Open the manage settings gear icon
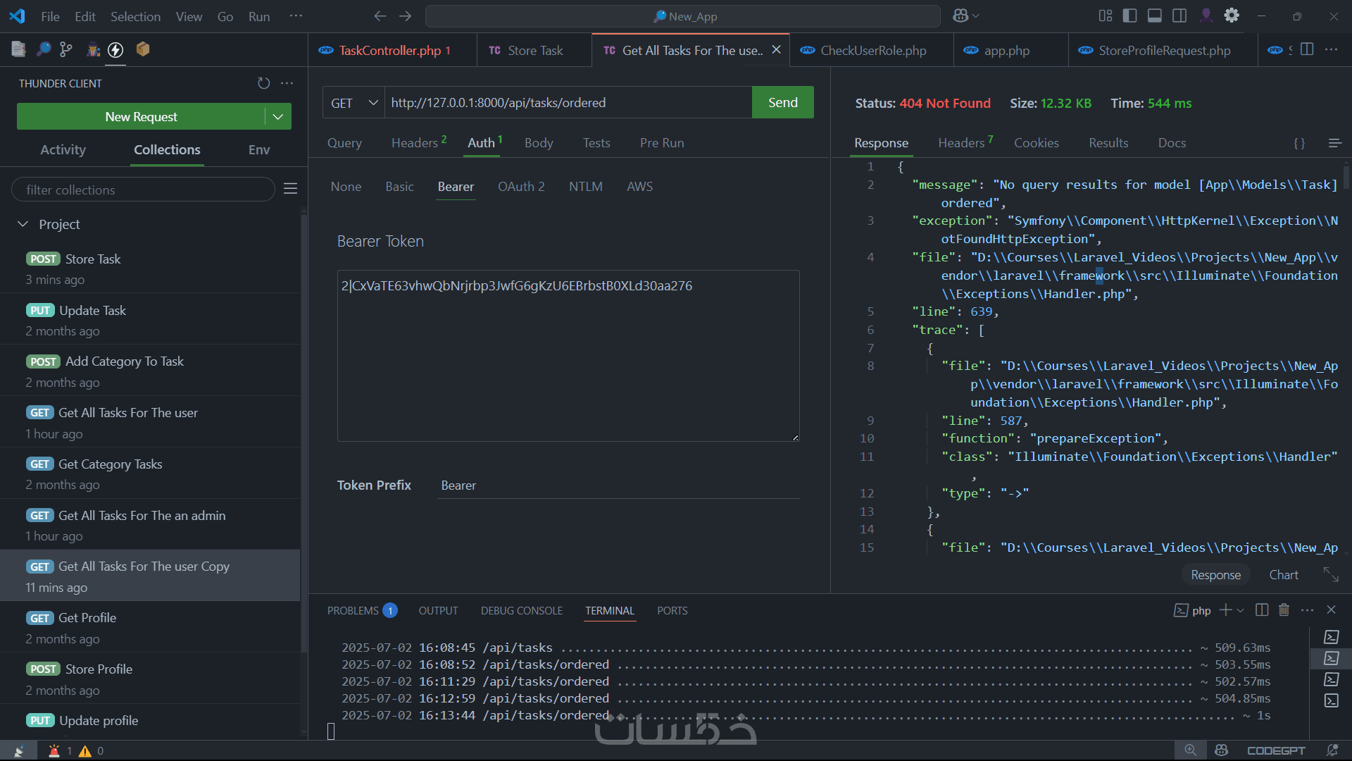 (1232, 16)
